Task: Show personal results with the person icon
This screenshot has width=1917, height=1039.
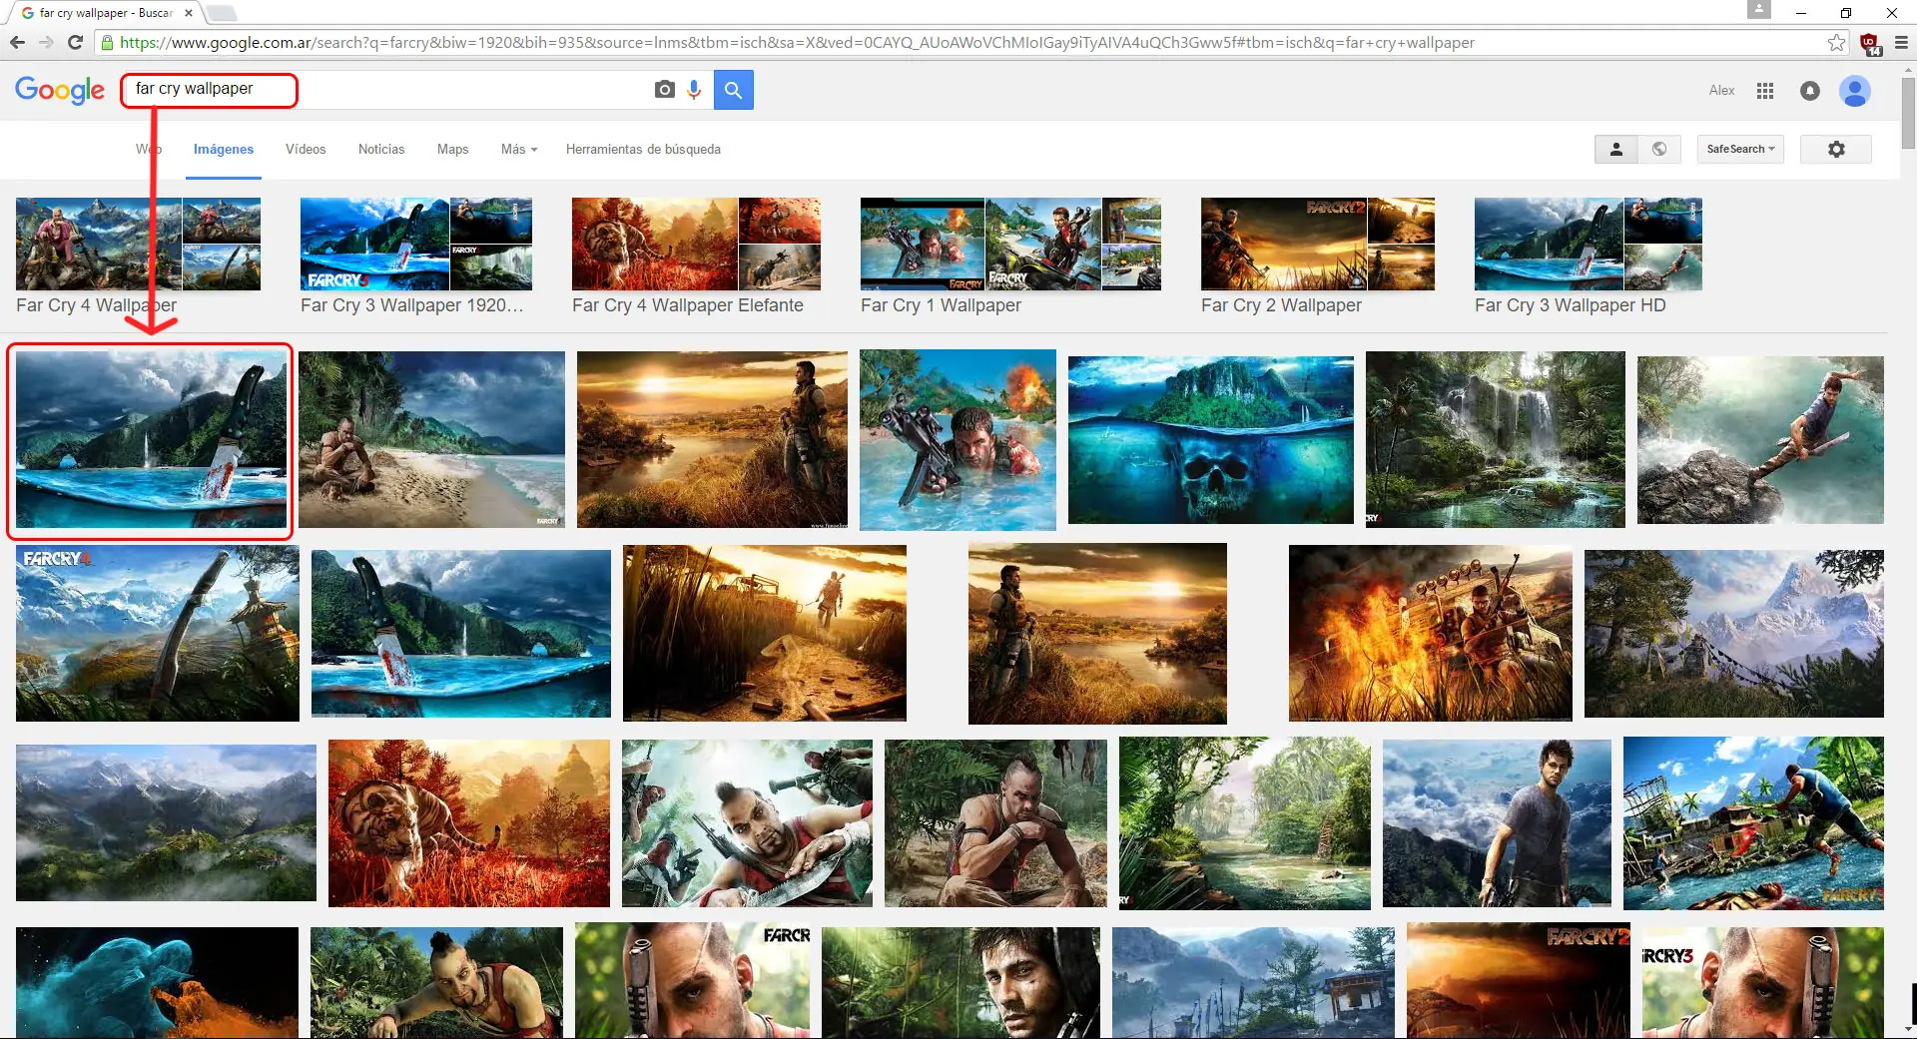Action: click(x=1616, y=149)
